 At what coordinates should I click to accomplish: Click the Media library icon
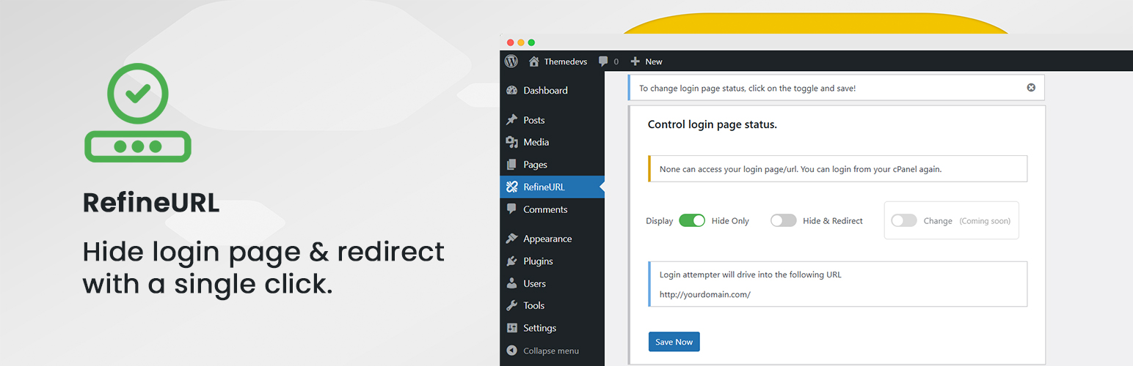tap(512, 142)
